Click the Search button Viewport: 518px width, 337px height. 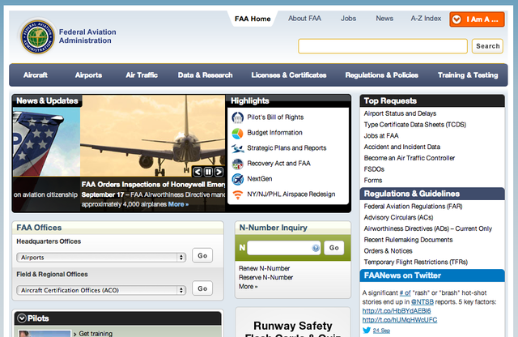point(487,46)
